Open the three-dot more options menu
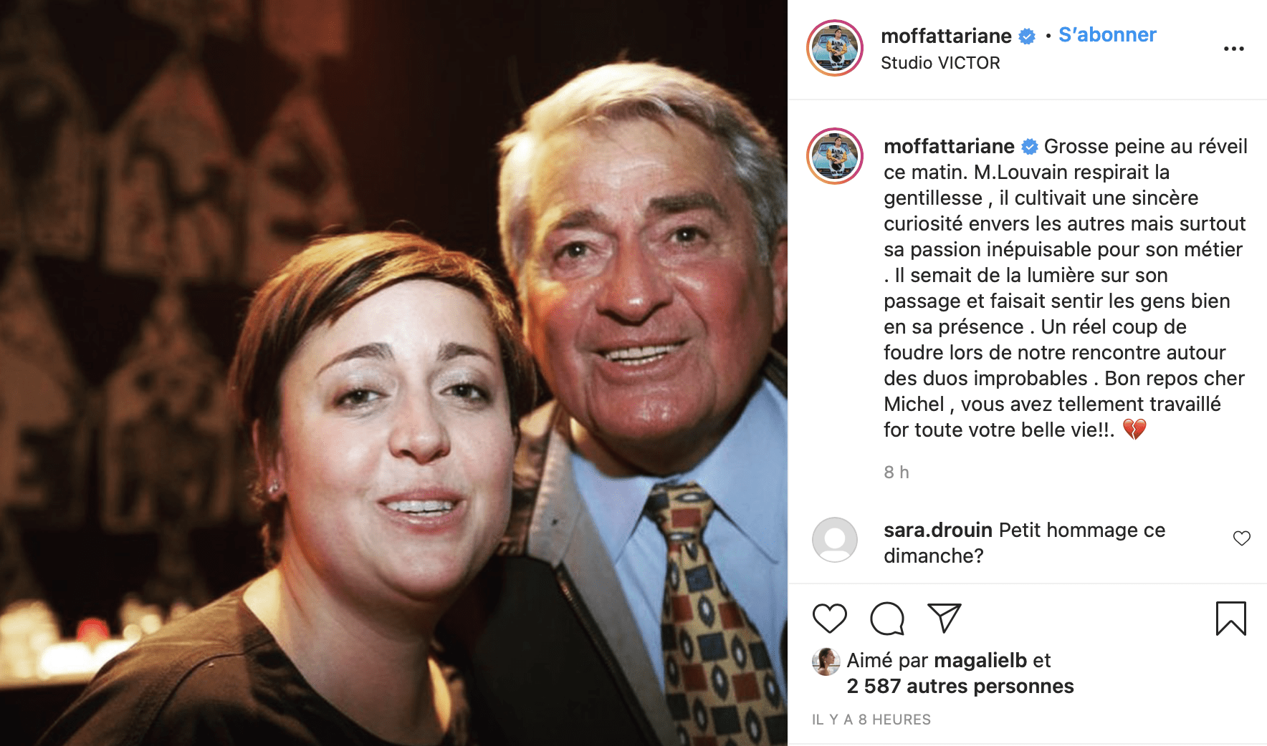This screenshot has height=746, width=1267. tap(1234, 49)
